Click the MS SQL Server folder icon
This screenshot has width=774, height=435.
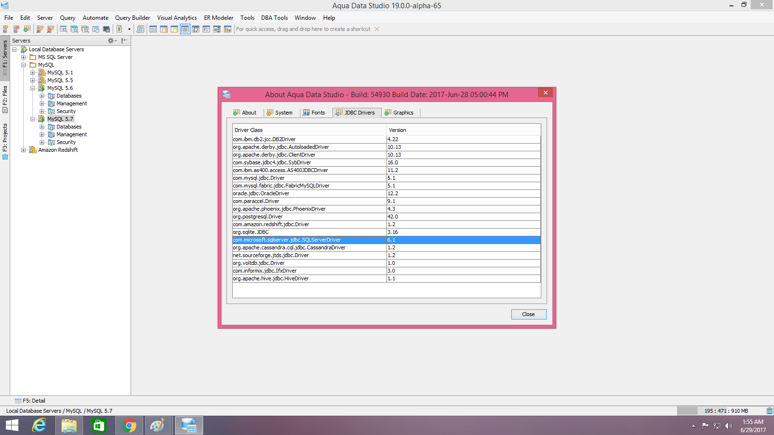tap(33, 57)
